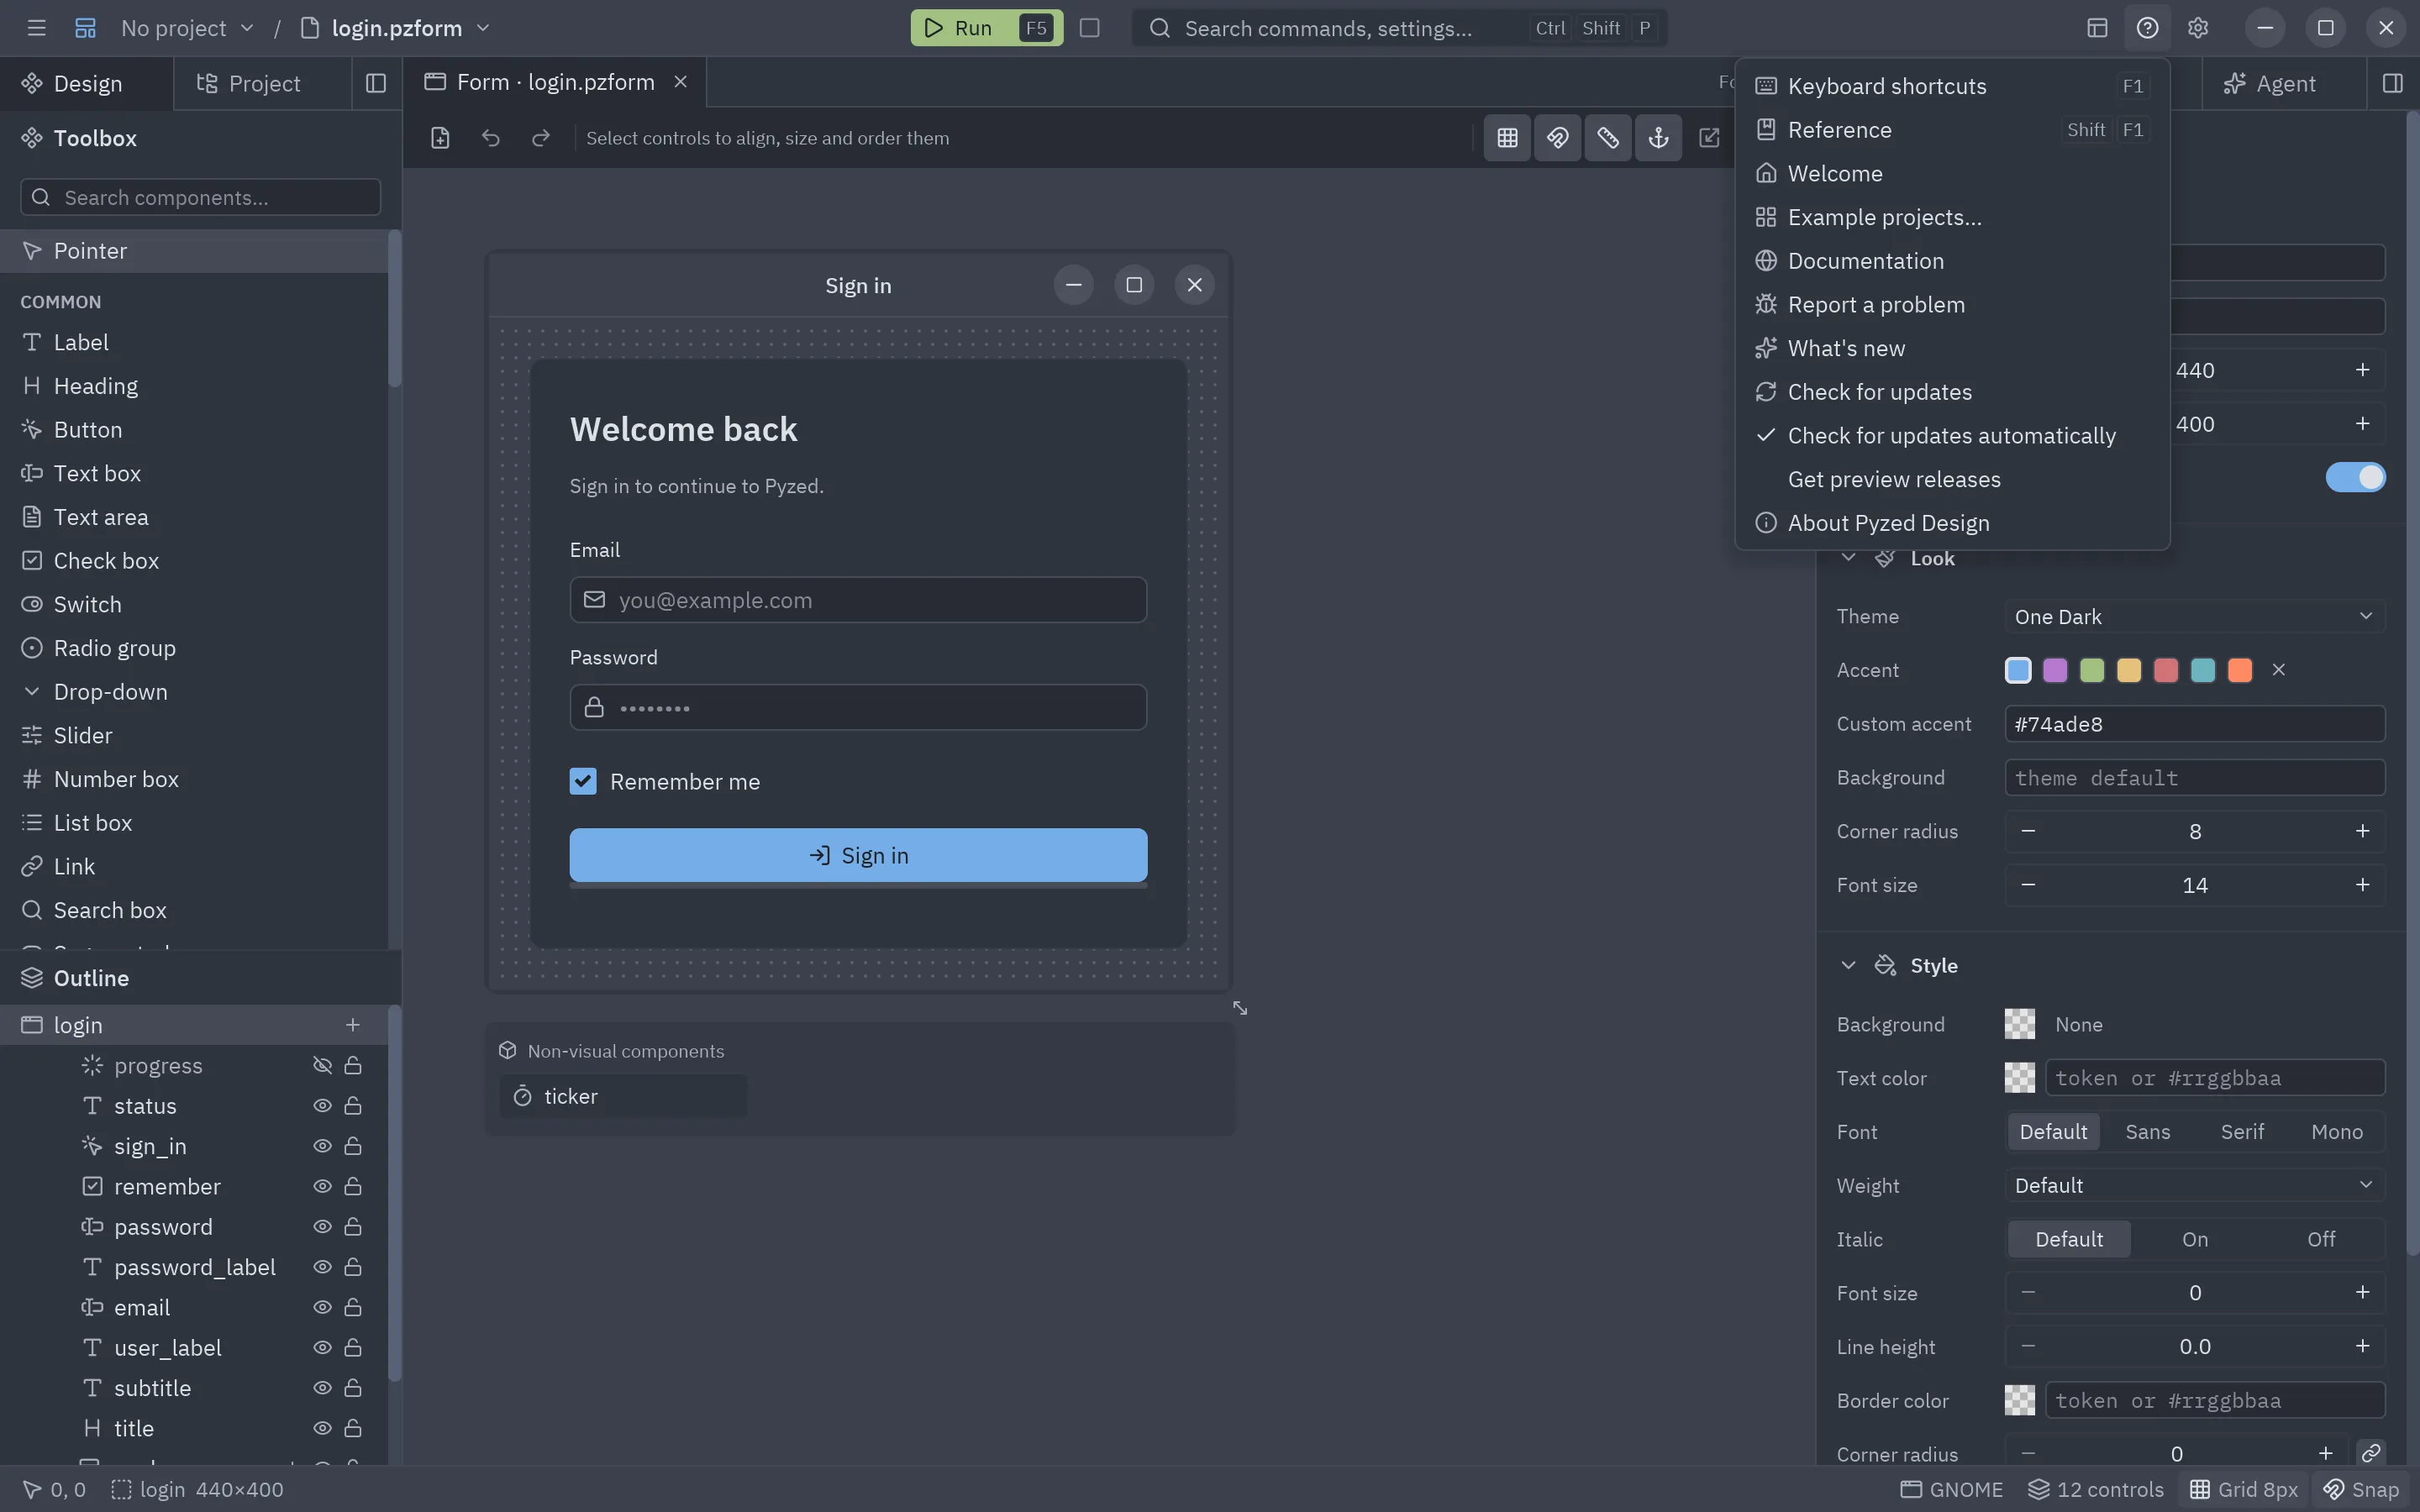Screen dimensions: 2420x1512
Task: Collapse the Look section chevron
Action: 1848,558
